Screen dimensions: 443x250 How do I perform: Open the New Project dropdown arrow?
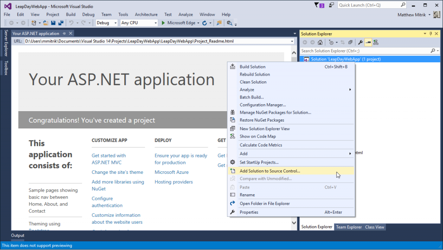39,23
